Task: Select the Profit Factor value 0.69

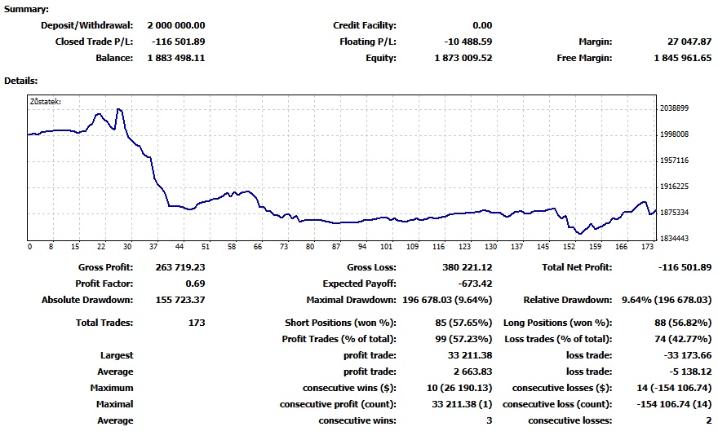Action: [x=195, y=284]
